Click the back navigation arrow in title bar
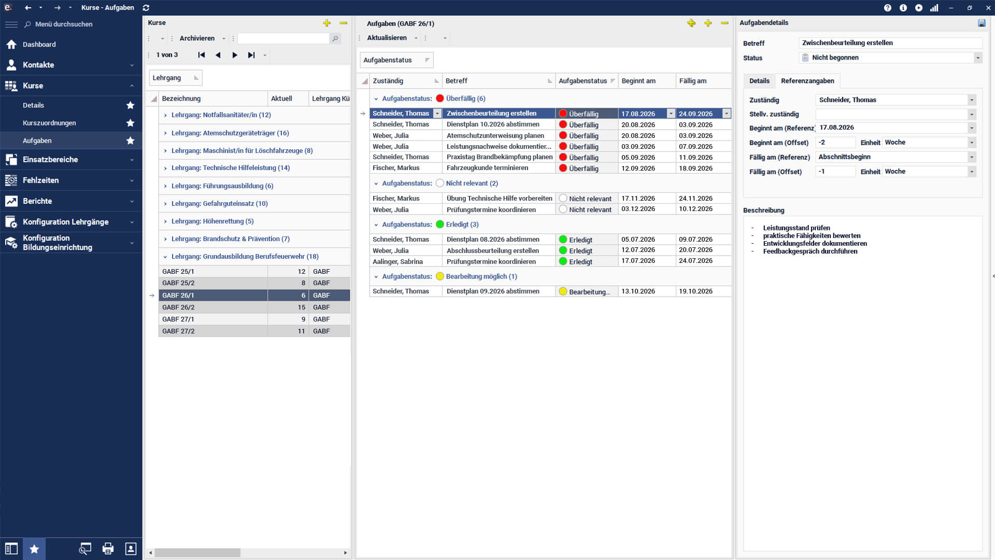Image resolution: width=995 pixels, height=560 pixels. point(28,8)
